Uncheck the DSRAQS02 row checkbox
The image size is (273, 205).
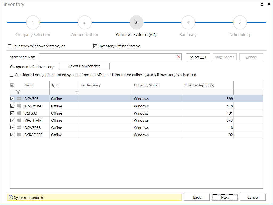click(x=12, y=135)
